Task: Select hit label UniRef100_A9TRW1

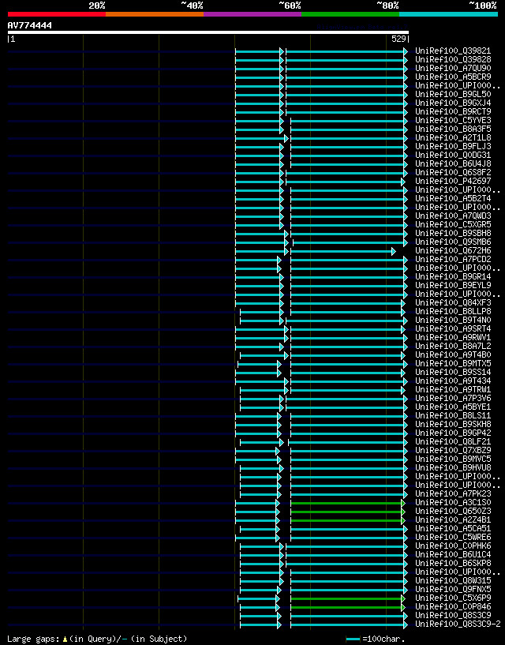Action: 453,389
